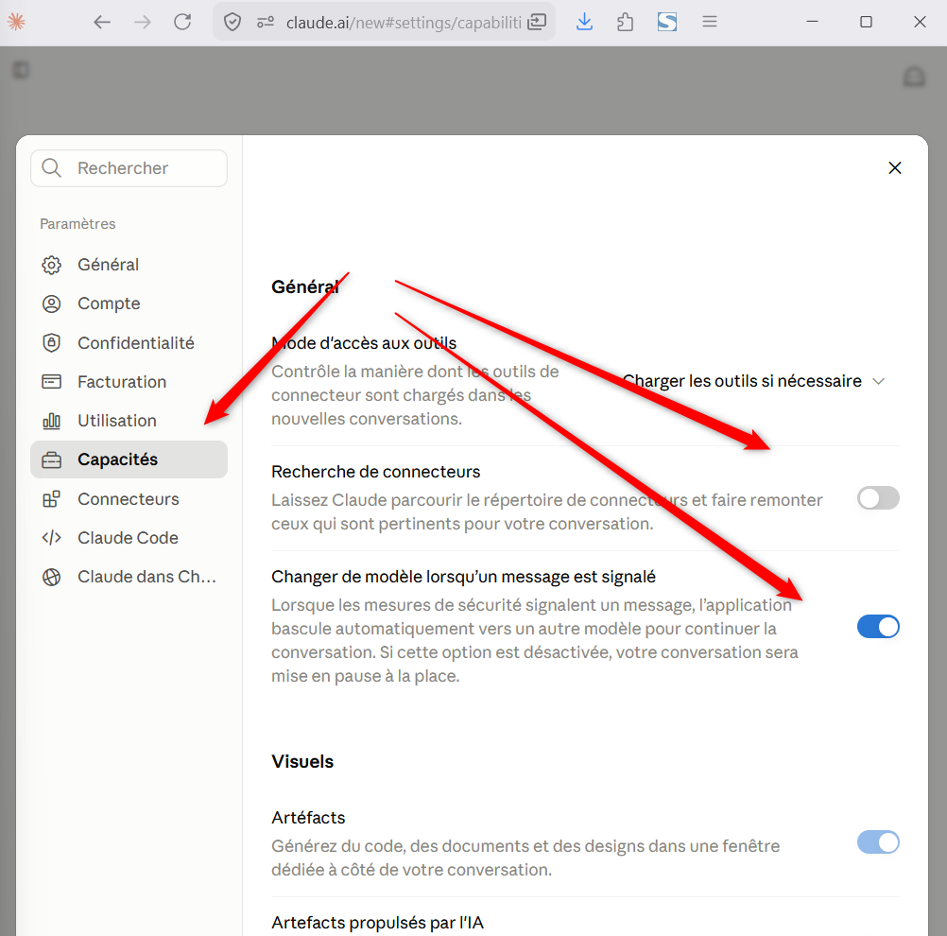
Task: Click the browser forward arrow
Action: pos(143,23)
